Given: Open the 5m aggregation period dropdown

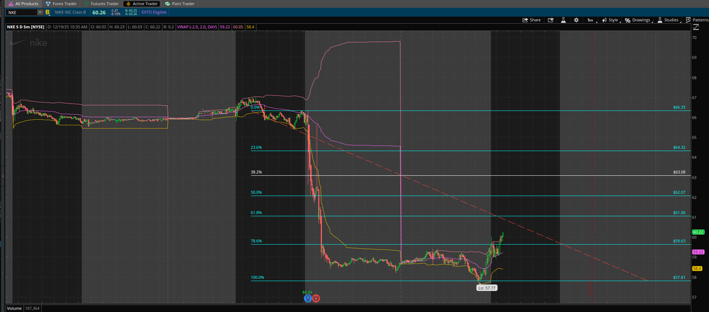Looking at the screenshot, I should pyautogui.click(x=591, y=20).
